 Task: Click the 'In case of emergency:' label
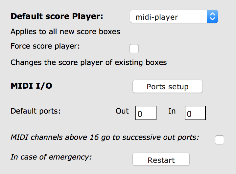point(51,157)
